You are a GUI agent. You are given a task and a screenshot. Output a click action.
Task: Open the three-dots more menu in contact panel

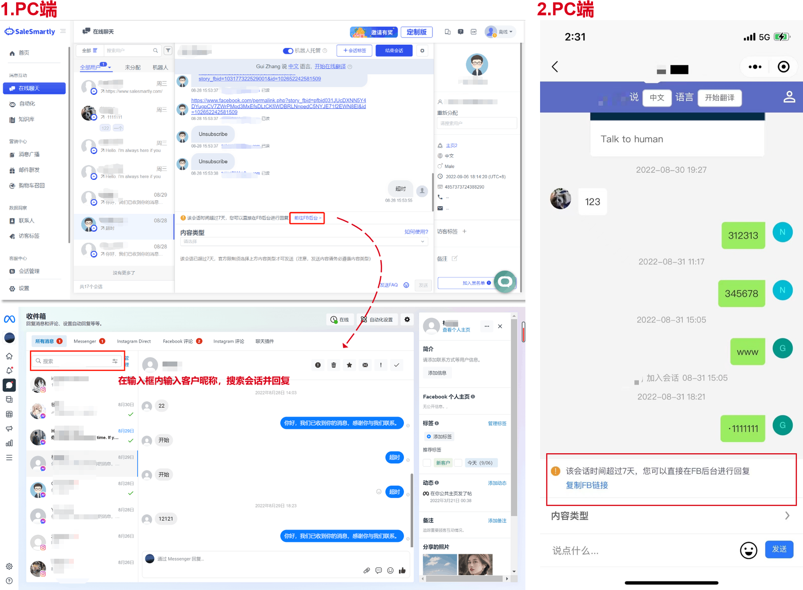coord(487,326)
